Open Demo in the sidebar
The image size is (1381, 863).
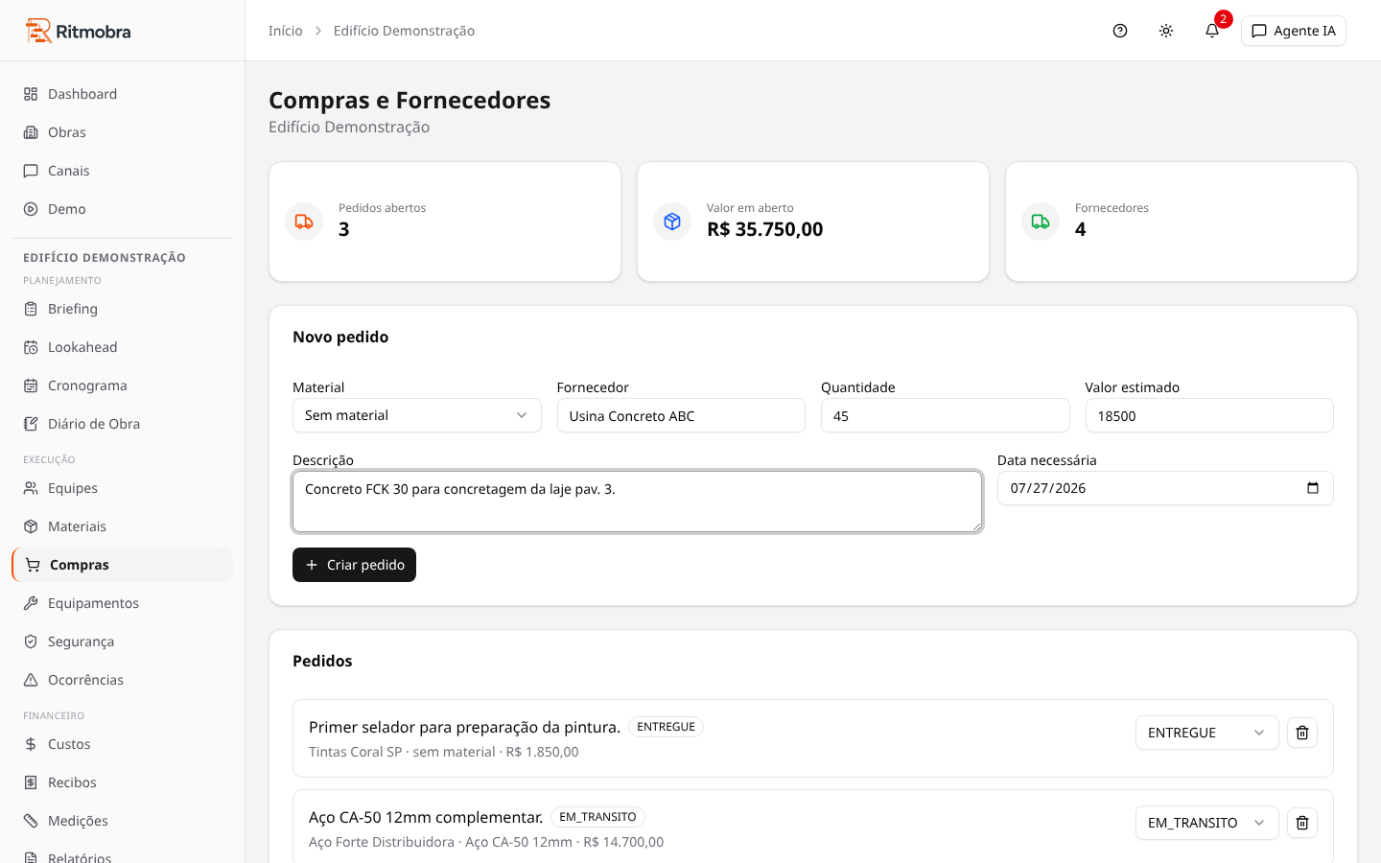click(122, 209)
